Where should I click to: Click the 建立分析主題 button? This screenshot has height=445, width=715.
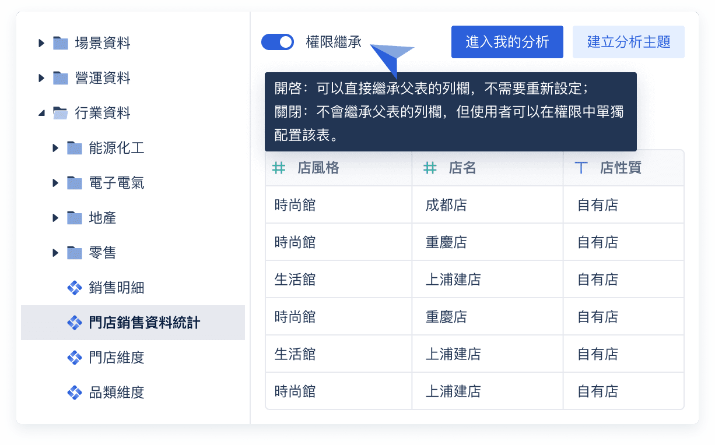click(x=629, y=42)
